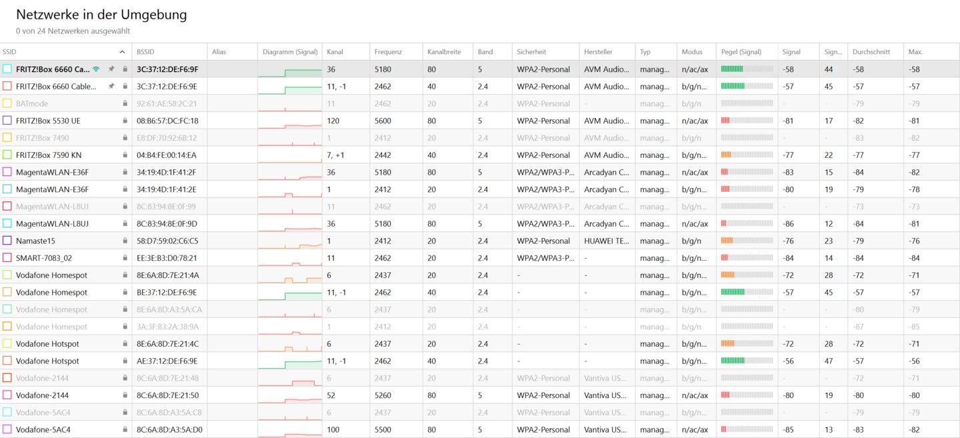Image resolution: width=960 pixels, height=438 pixels.
Task: Click pin icon beside BSSID 3C:37:12:DE:F6:9F
Action: click(112, 69)
